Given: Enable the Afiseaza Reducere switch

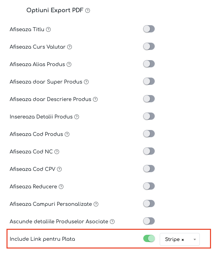Looking at the screenshot, I should click(x=149, y=186).
